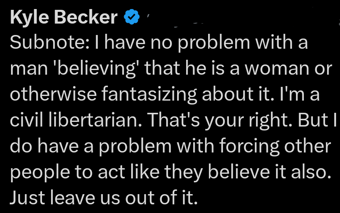Open Kyle Becker's profile name link

(x=63, y=18)
